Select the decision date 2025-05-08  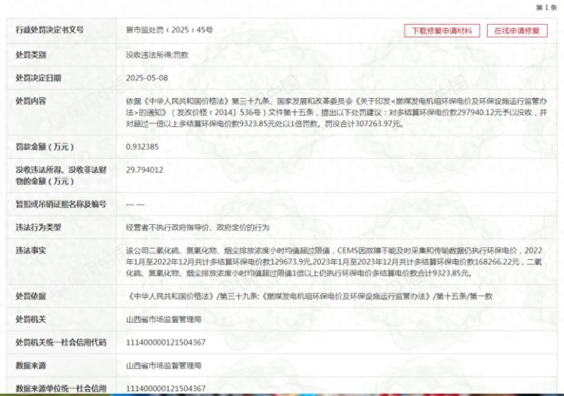[147, 78]
